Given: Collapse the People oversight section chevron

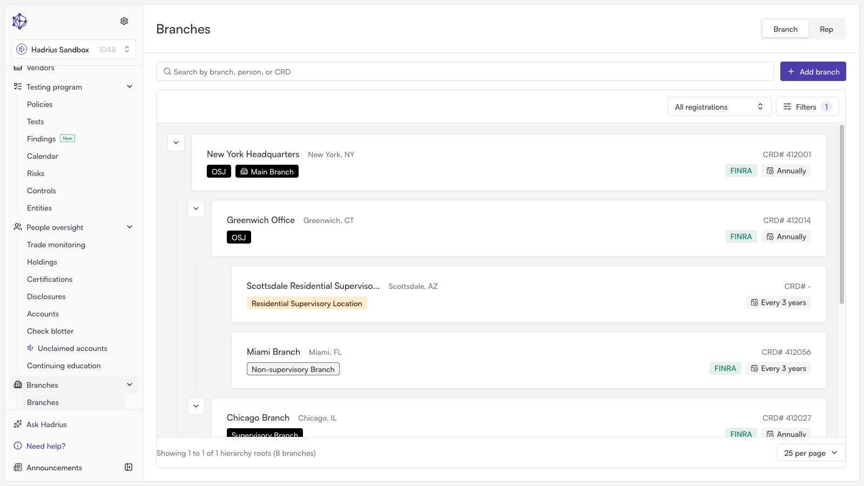Looking at the screenshot, I should (x=130, y=227).
